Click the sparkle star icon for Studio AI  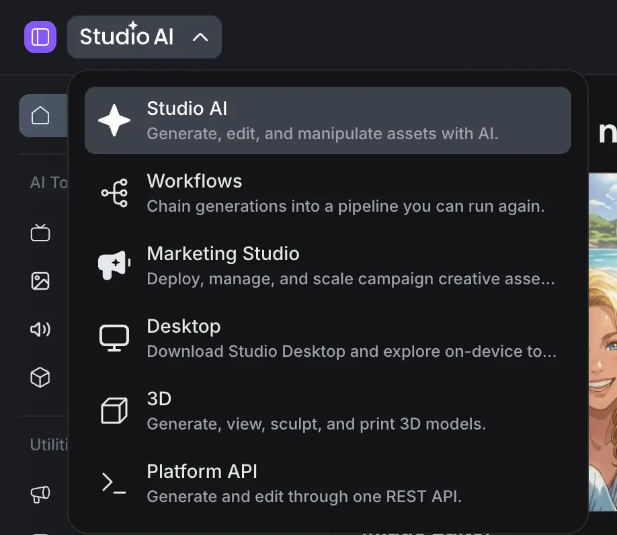pos(114,120)
